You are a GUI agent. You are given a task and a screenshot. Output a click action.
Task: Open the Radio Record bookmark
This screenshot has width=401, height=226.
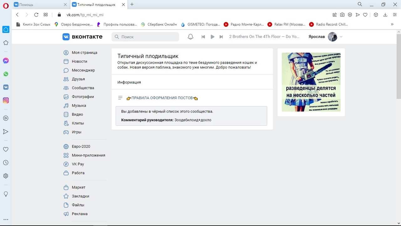click(x=328, y=24)
